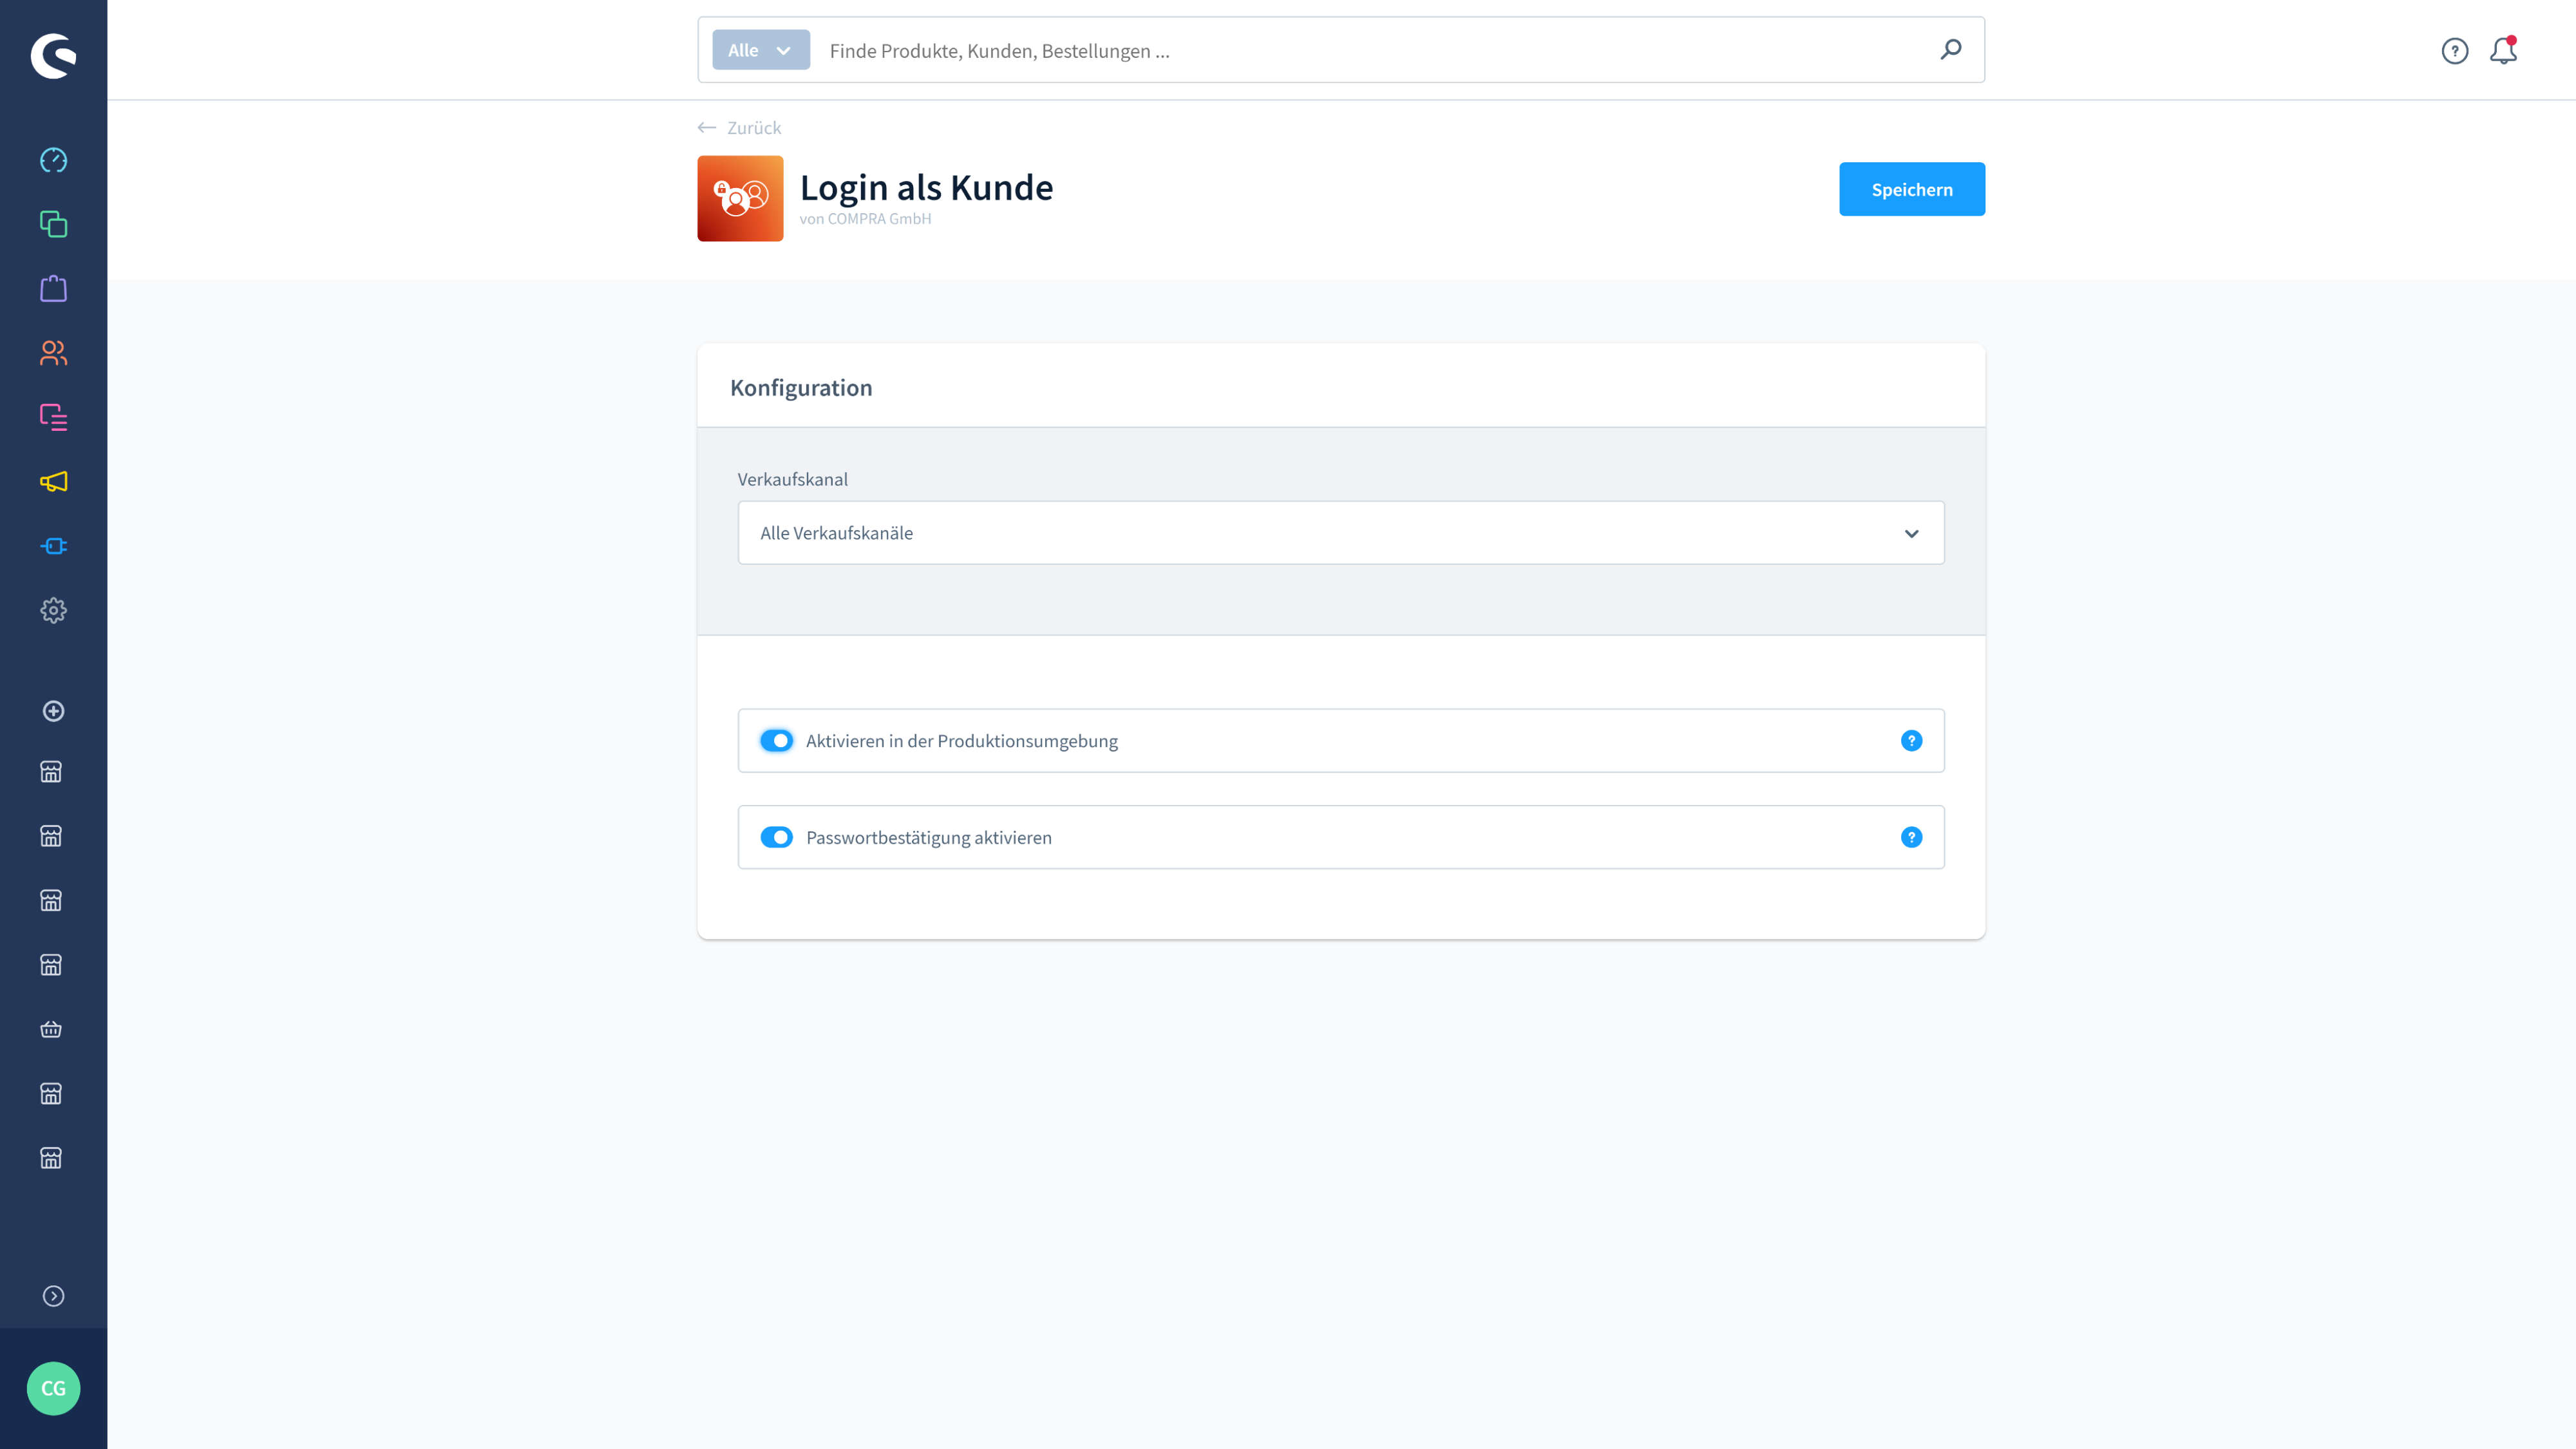Go back via Zurück link
Viewport: 2576px width, 1449px height.
(740, 128)
